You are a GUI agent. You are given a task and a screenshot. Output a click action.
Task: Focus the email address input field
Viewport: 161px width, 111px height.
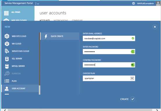(109, 38)
